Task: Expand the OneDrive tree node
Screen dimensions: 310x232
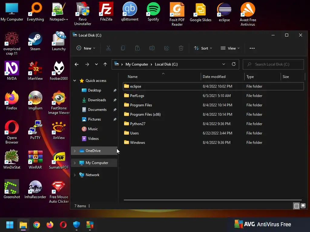Action: pyautogui.click(x=75, y=151)
